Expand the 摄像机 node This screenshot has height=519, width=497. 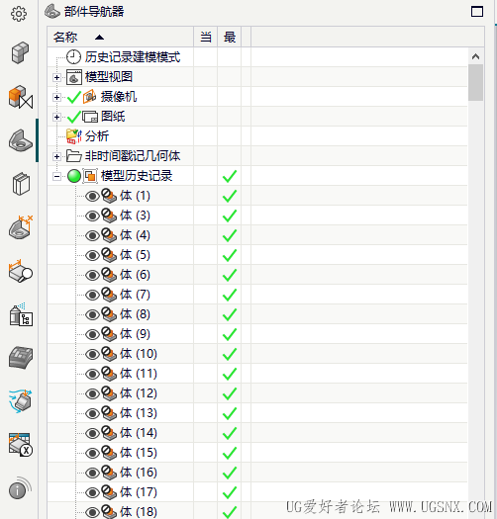56,97
